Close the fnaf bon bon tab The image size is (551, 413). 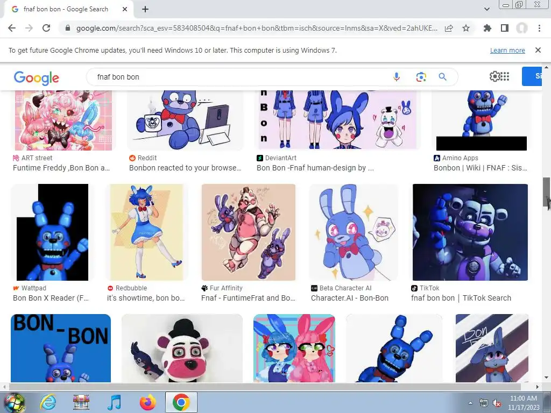click(125, 9)
